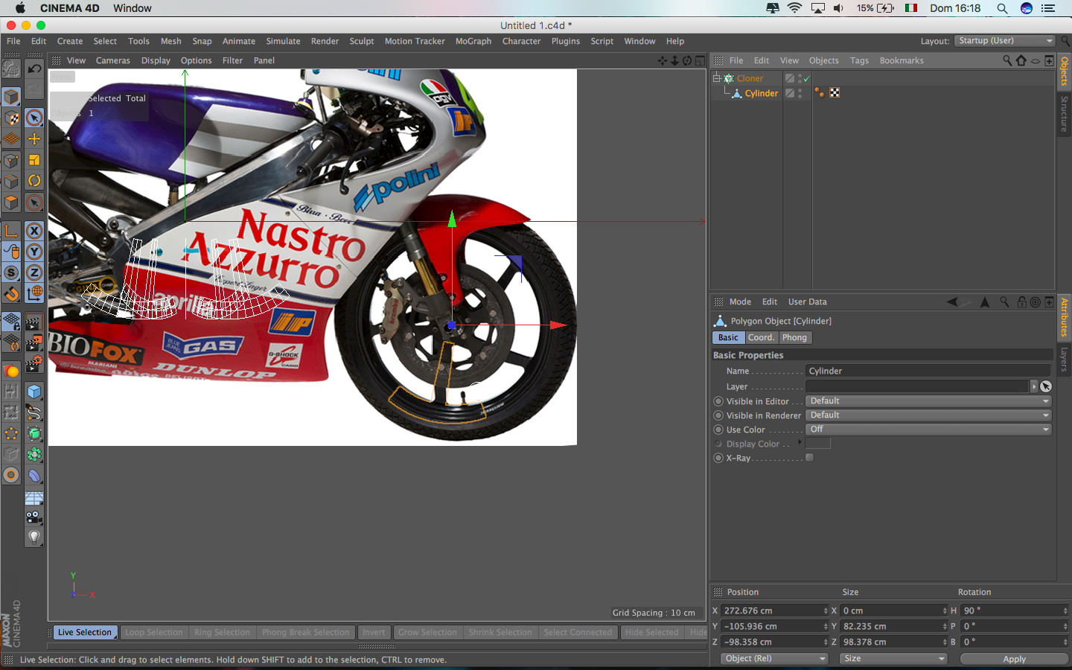Open the spline pen tool icon
This screenshot has width=1072, height=670.
tap(34, 412)
